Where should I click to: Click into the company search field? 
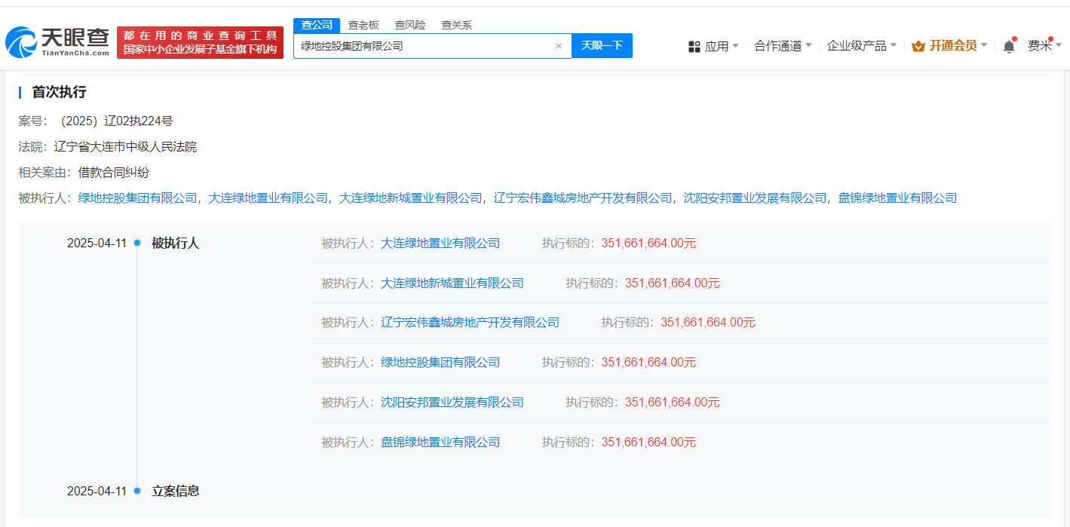422,46
